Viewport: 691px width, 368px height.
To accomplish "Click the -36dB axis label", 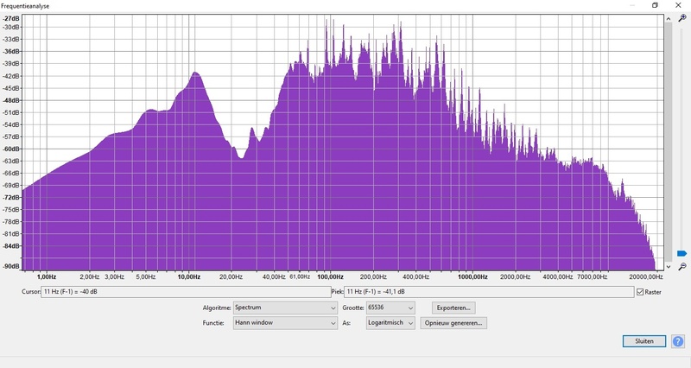I will tap(11, 52).
